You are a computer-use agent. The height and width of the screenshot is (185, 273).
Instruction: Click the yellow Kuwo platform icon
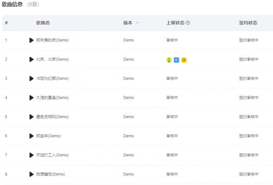pos(184,60)
